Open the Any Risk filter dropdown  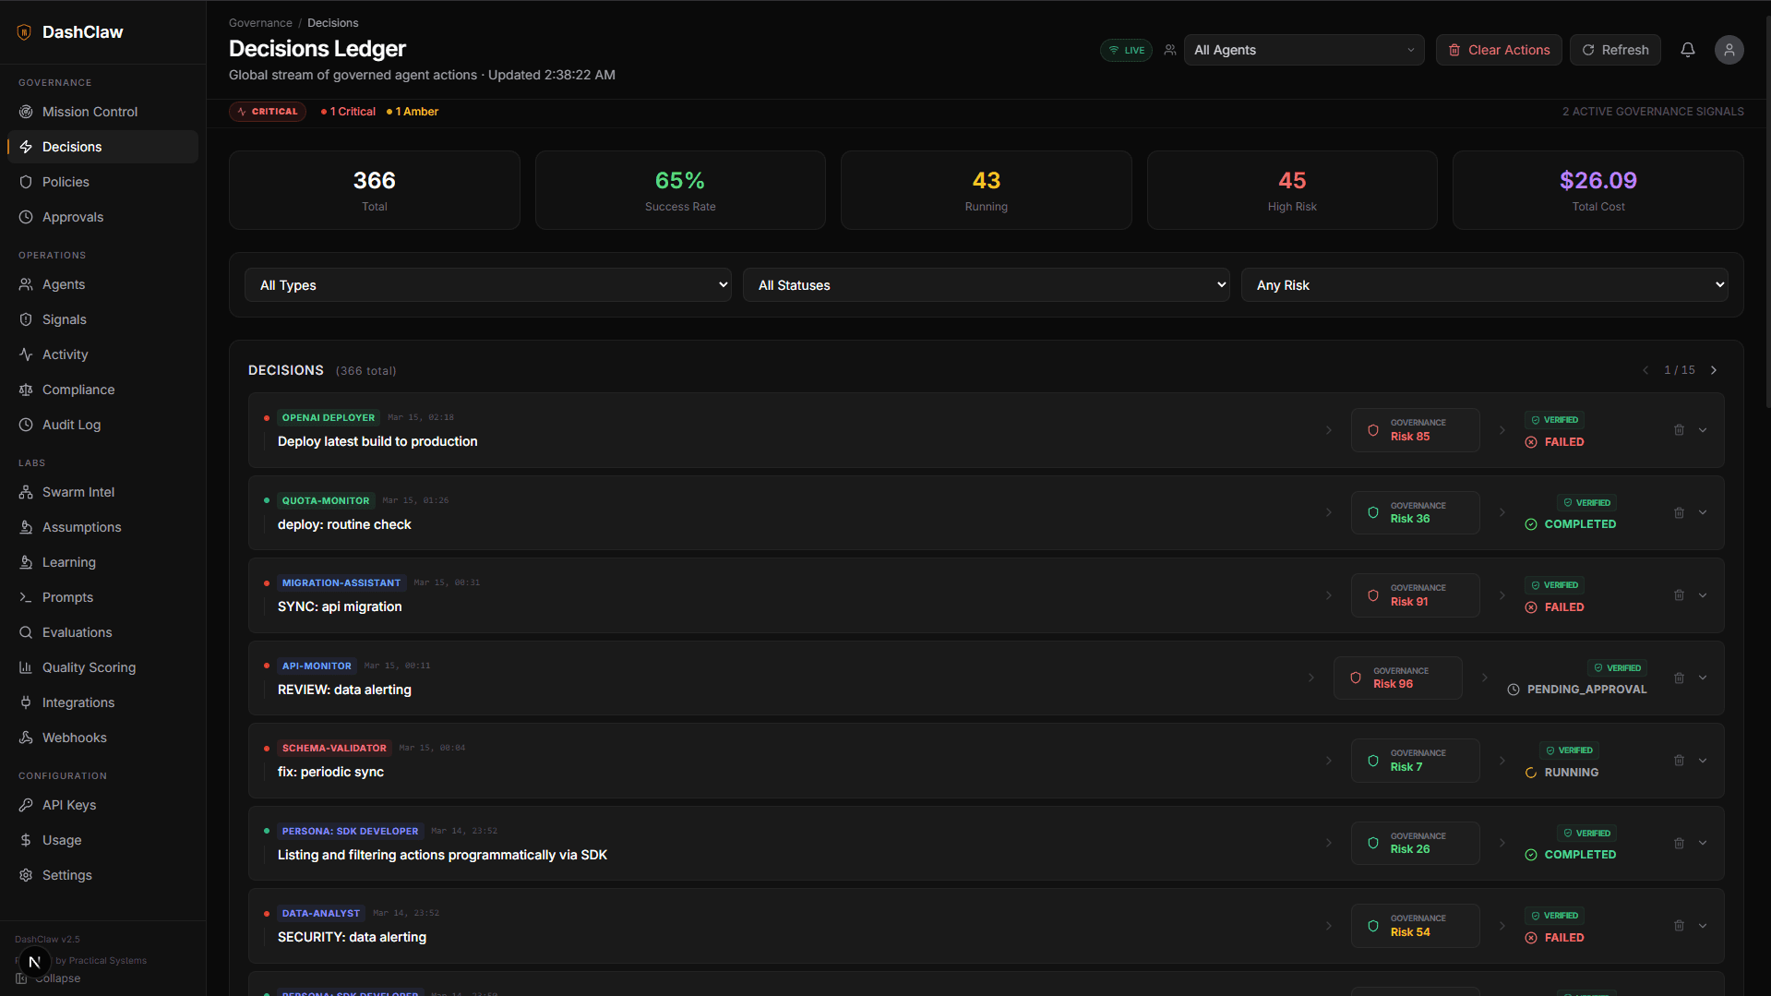coord(1484,285)
